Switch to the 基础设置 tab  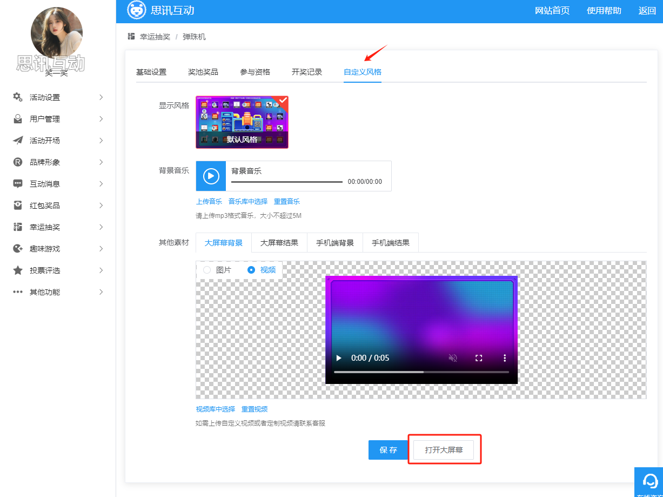tap(151, 72)
